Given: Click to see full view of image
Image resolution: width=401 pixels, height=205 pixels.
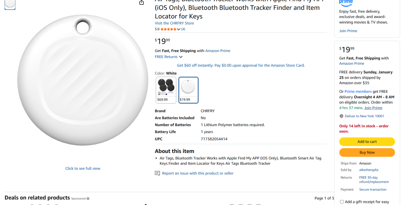Looking at the screenshot, I should pyautogui.click(x=83, y=168).
